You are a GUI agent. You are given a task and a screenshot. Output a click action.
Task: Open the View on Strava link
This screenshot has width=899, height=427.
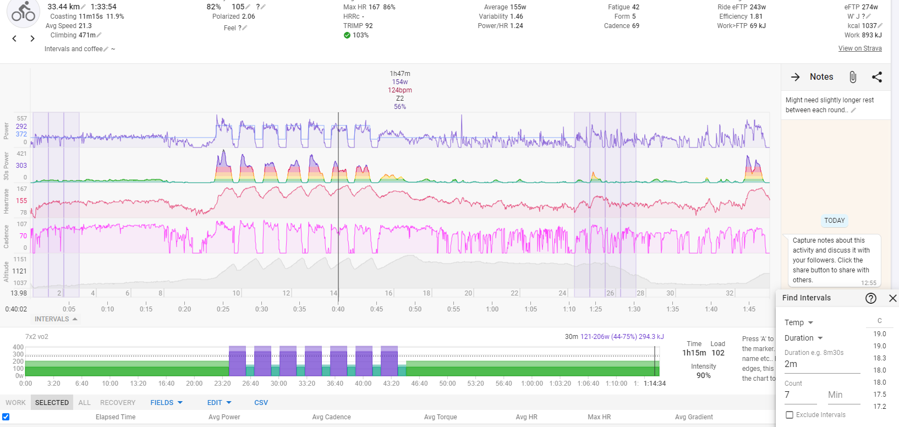(x=860, y=48)
